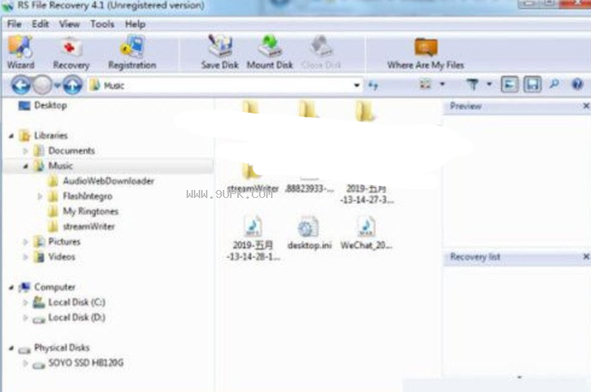Image resolution: width=591 pixels, height=392 pixels.
Task: Open the View menu
Action: pyautogui.click(x=69, y=24)
